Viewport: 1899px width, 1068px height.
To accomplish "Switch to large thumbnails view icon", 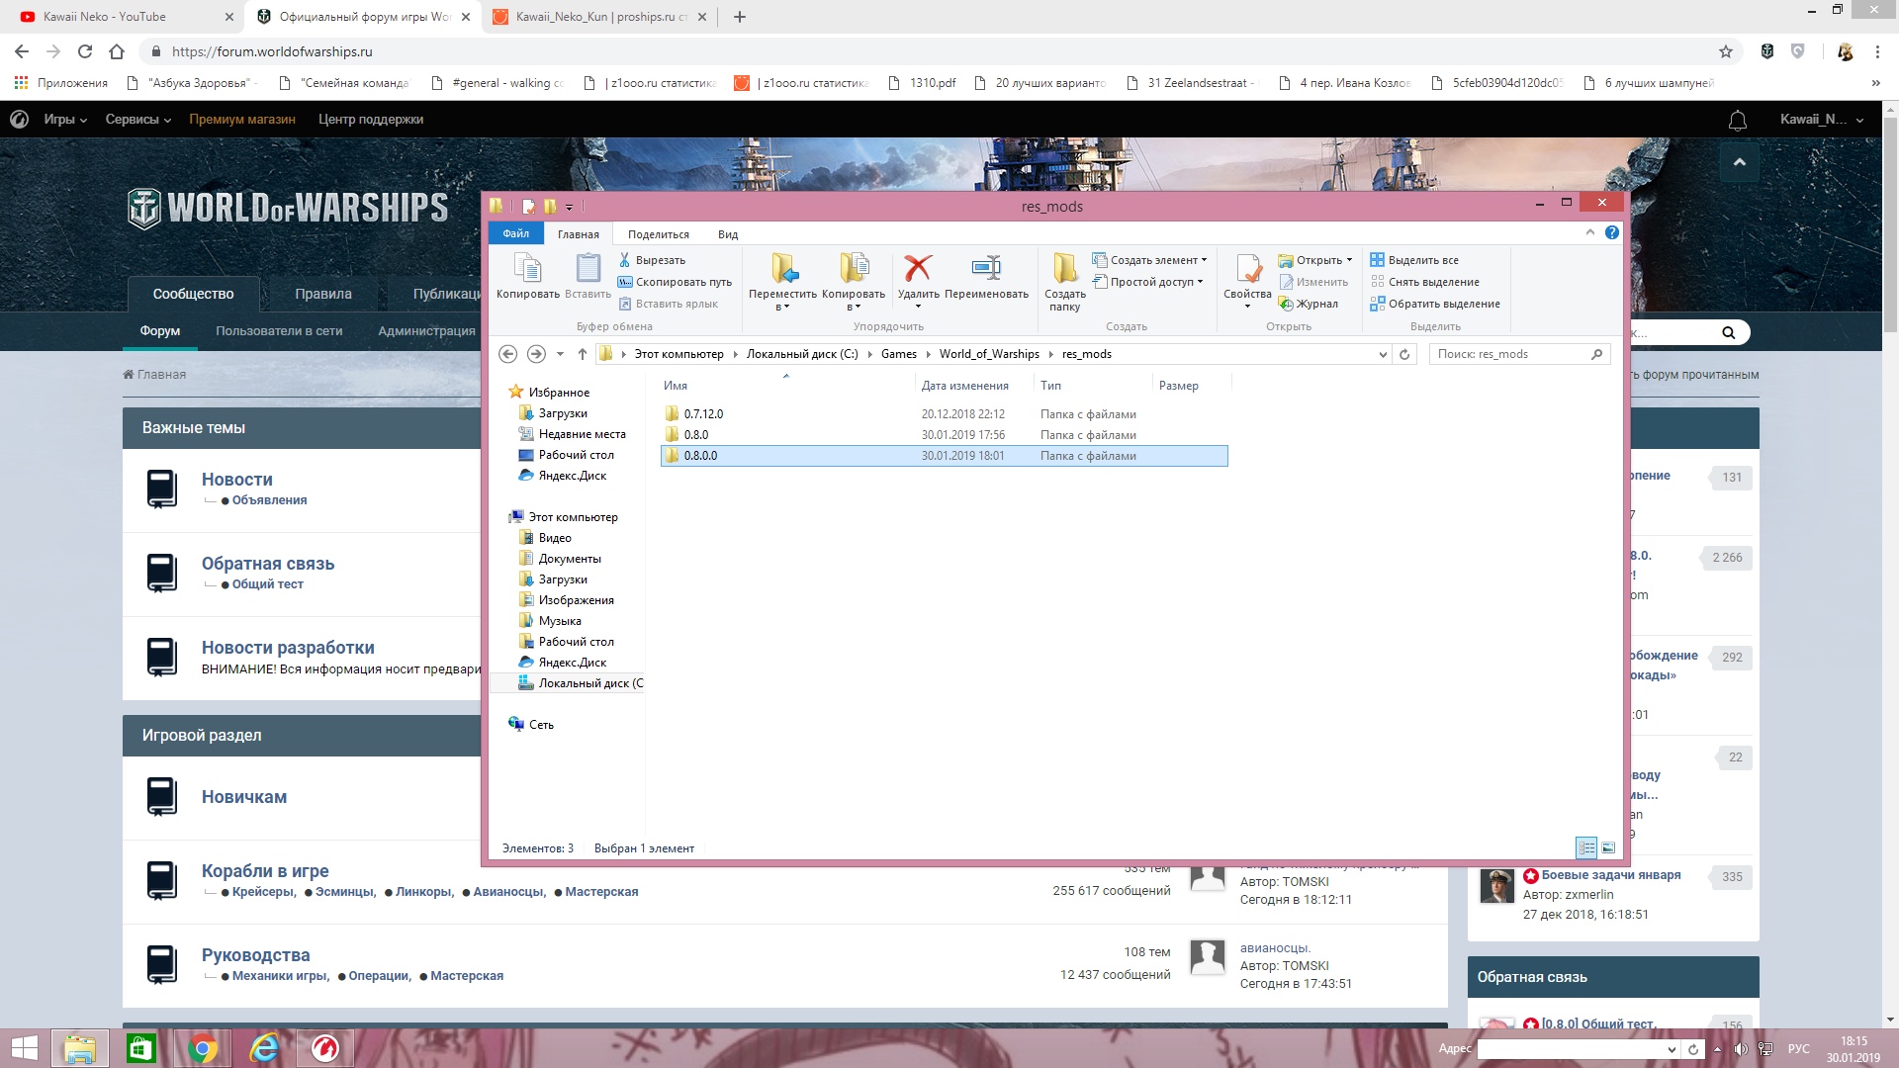I will tap(1608, 847).
